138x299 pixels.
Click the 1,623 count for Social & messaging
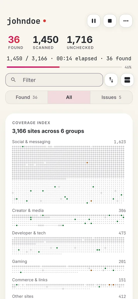tap(120, 142)
